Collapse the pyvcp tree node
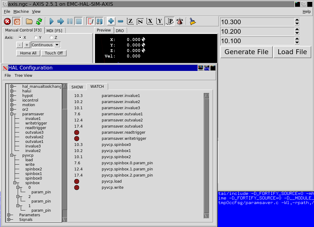The height and width of the screenshot is (227, 314). point(12,155)
